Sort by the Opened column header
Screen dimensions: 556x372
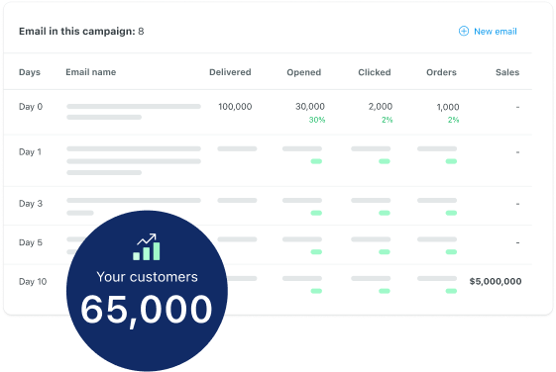(304, 72)
